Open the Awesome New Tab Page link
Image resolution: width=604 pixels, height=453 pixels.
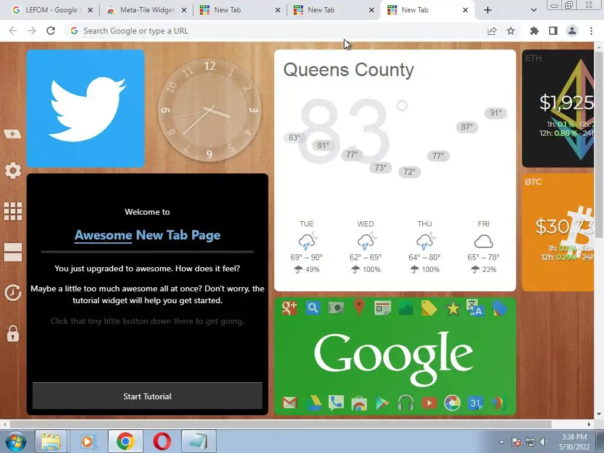point(147,235)
